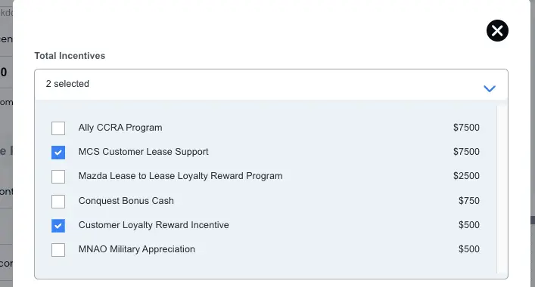Click the MCS Customer Lease Support label

143,152
